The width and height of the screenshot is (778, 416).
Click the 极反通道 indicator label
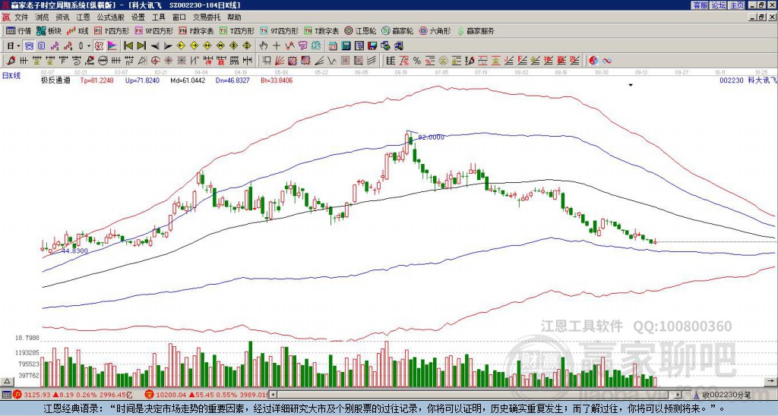[x=55, y=80]
